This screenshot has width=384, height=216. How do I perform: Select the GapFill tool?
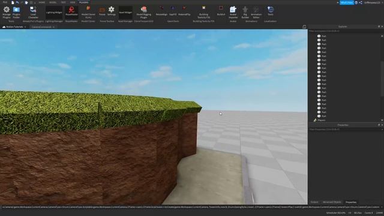[173, 11]
